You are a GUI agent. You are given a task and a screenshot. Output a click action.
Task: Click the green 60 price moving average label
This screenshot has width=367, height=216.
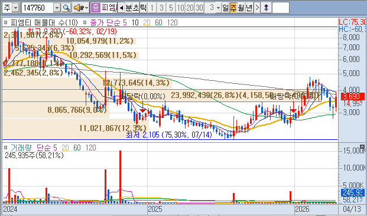click(158, 22)
